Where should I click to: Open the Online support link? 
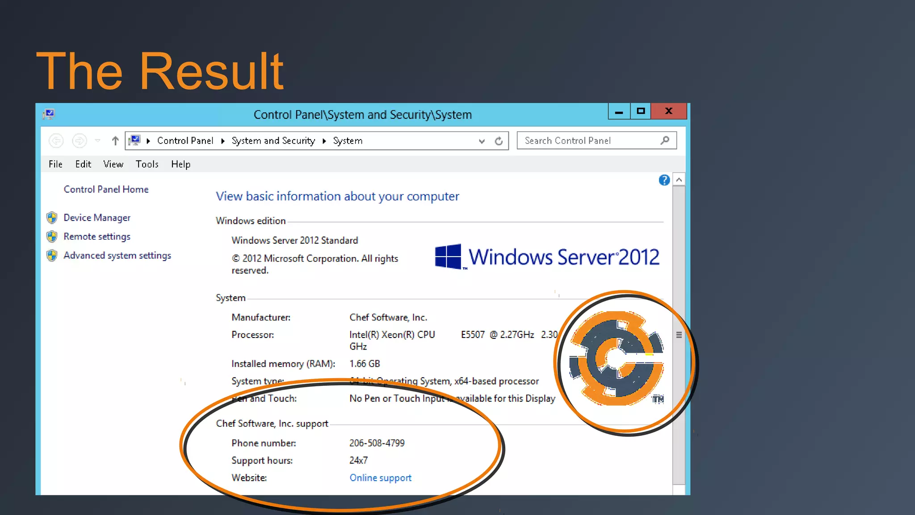coord(380,478)
